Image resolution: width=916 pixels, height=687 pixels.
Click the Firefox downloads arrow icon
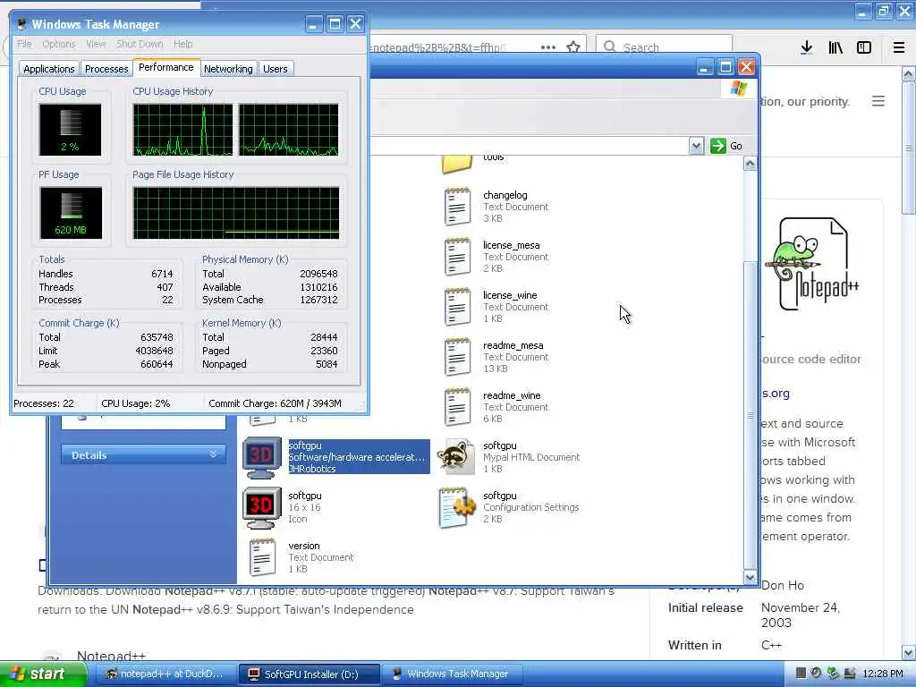(806, 48)
